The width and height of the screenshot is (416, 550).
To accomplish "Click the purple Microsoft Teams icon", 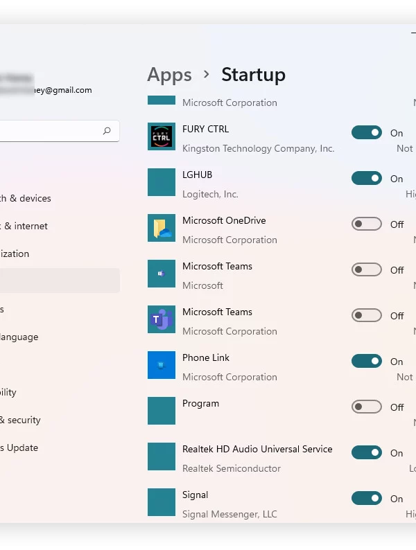I will tap(162, 319).
